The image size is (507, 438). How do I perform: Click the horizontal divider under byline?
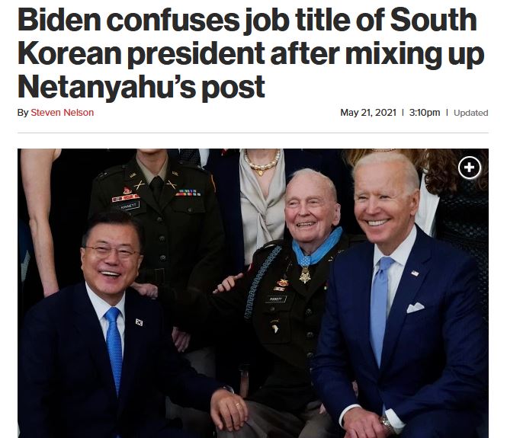[253, 133]
